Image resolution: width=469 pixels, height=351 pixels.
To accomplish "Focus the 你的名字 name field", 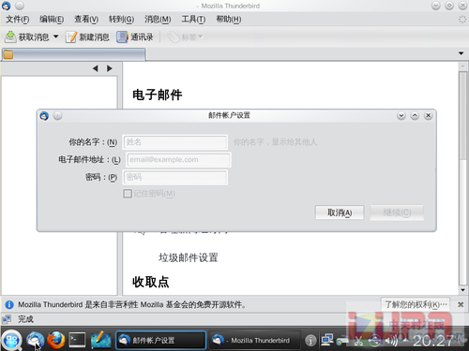I will coord(175,142).
